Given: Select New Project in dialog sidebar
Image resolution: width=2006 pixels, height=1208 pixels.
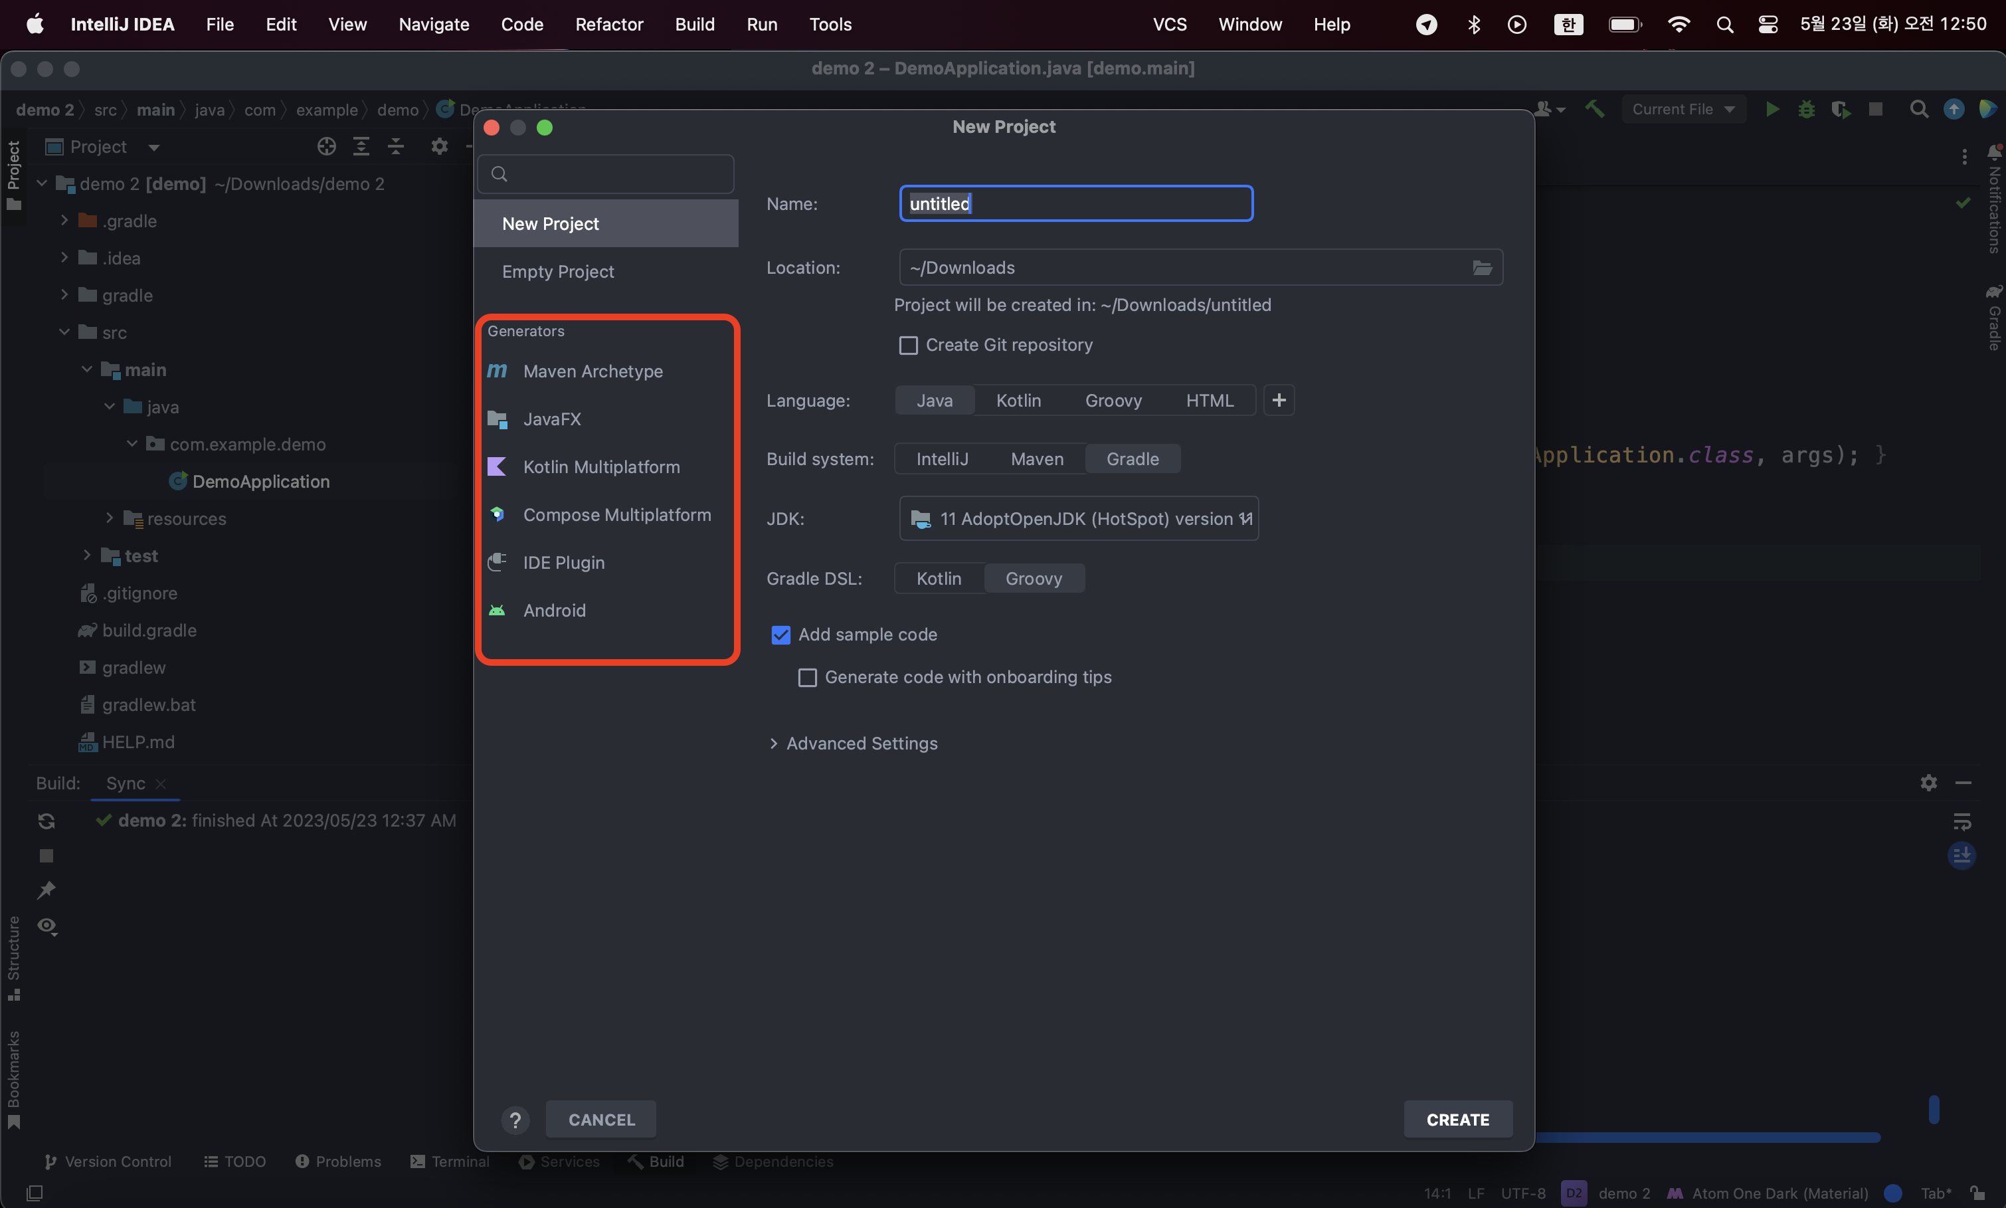Looking at the screenshot, I should coord(606,224).
